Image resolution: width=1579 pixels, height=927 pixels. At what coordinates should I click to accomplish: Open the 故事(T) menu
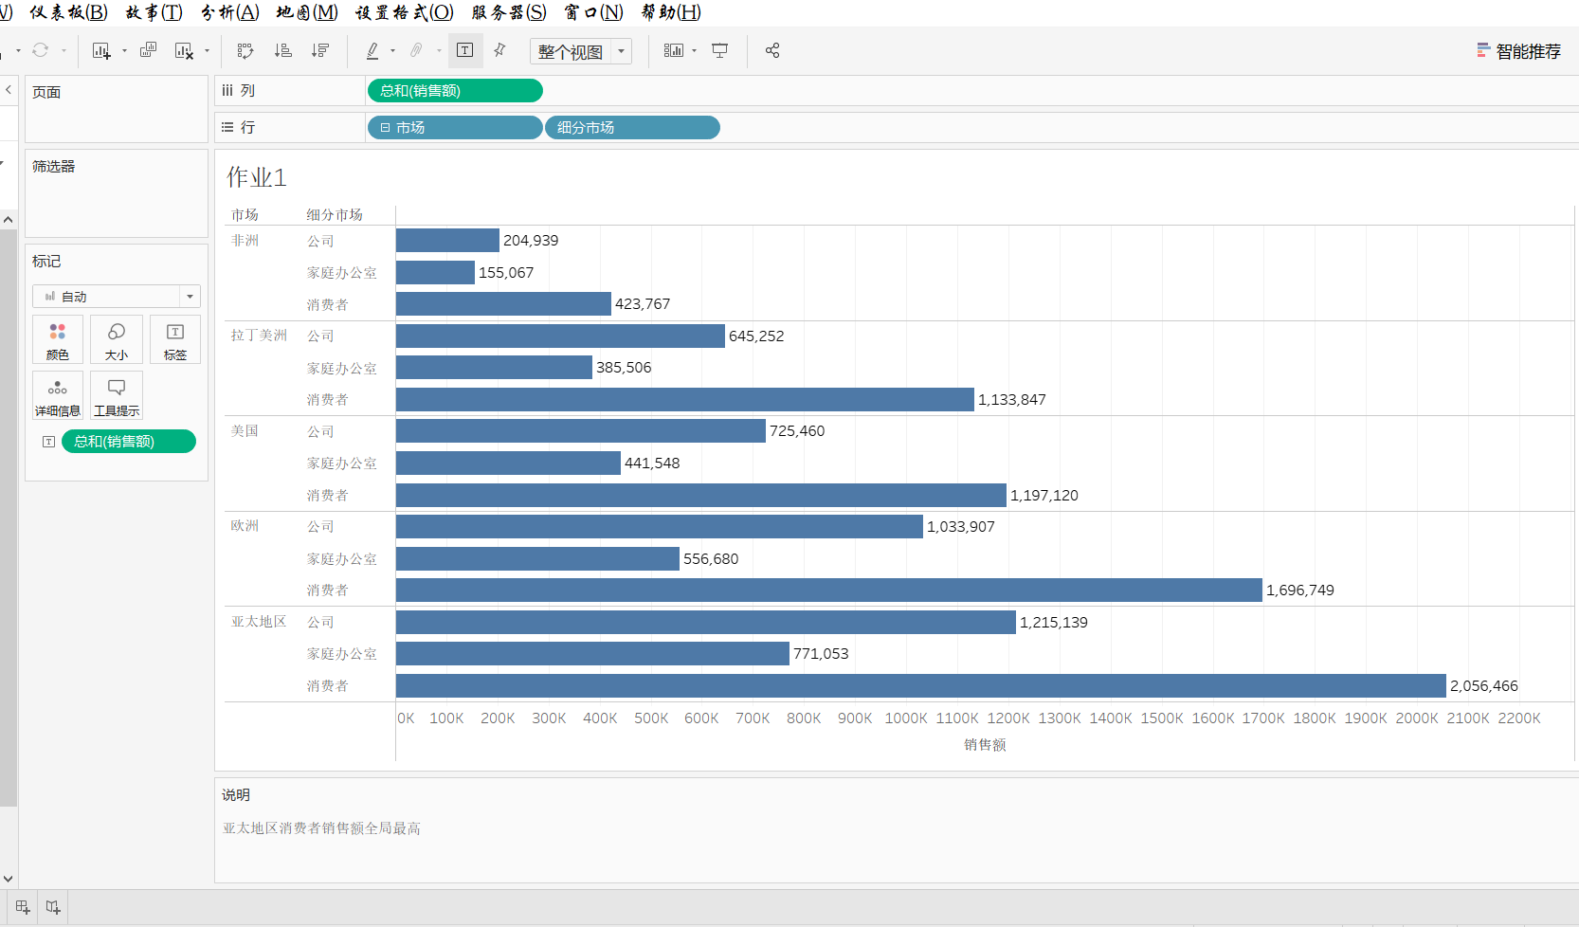point(154,12)
